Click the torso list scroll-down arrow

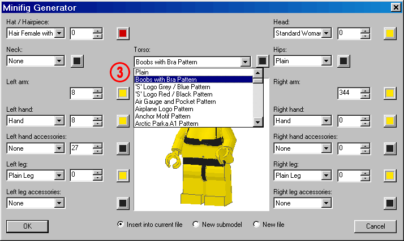pos(258,122)
